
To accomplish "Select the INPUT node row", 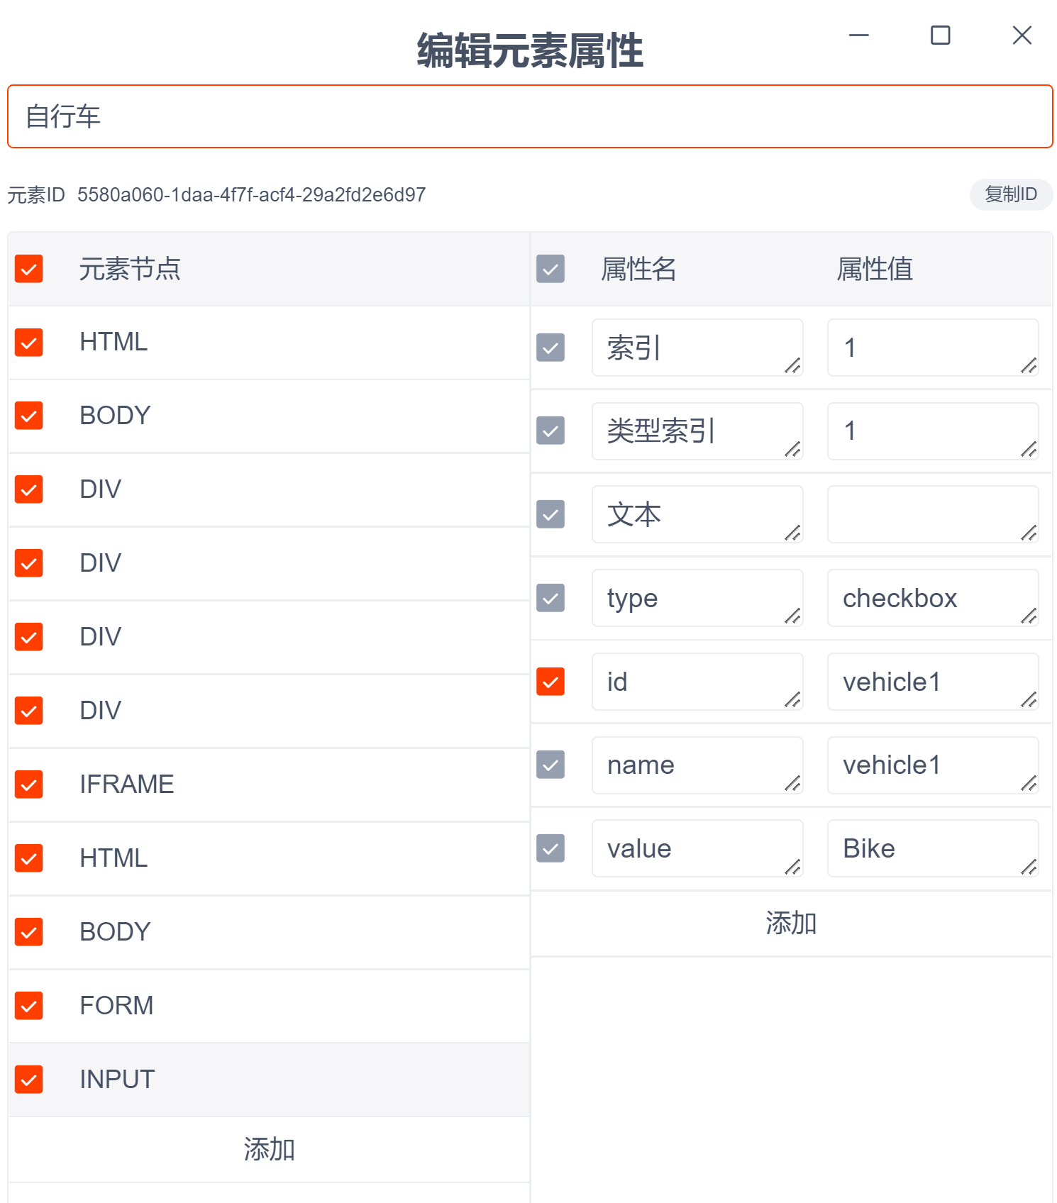I will pyautogui.click(x=284, y=1080).
